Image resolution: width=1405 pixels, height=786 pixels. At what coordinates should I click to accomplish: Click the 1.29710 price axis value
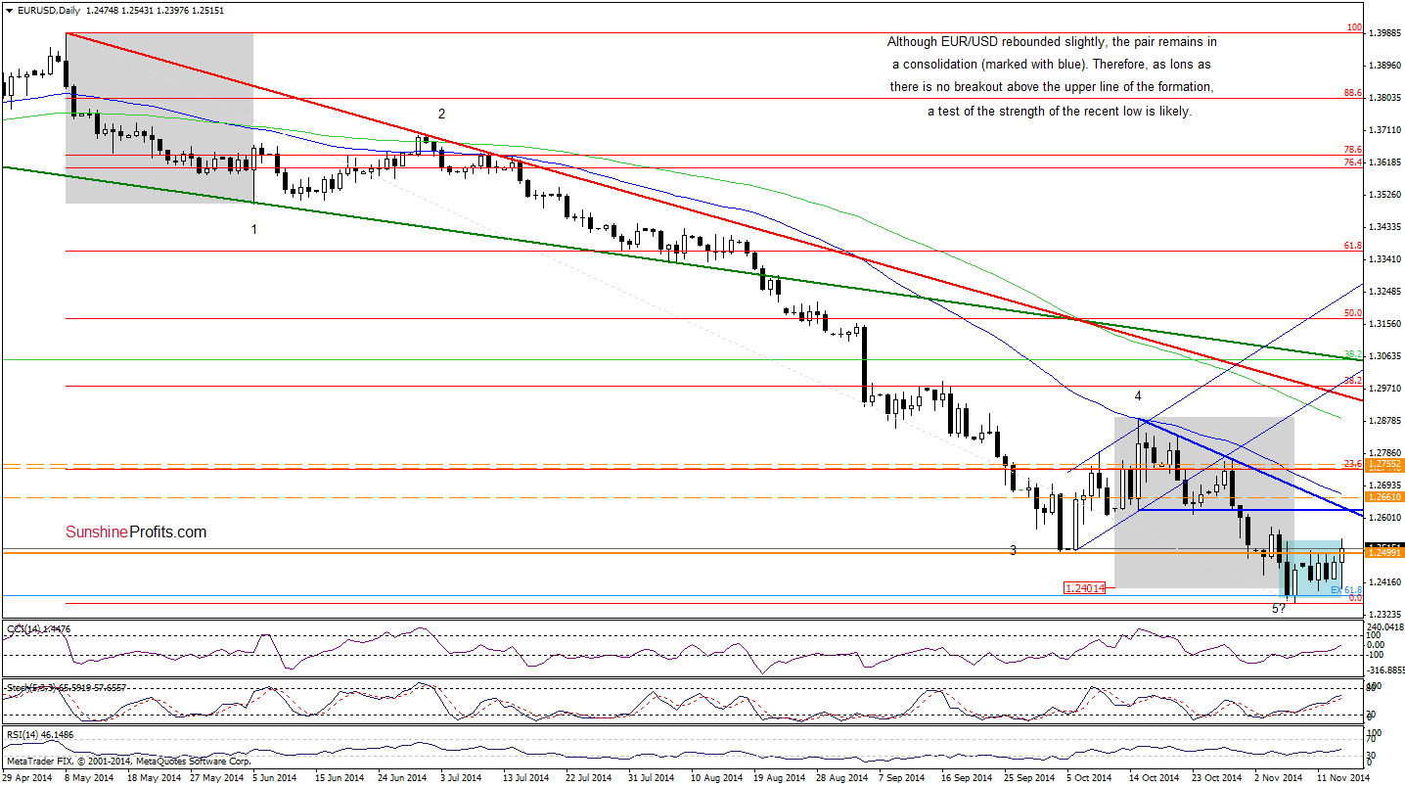pyautogui.click(x=1386, y=389)
